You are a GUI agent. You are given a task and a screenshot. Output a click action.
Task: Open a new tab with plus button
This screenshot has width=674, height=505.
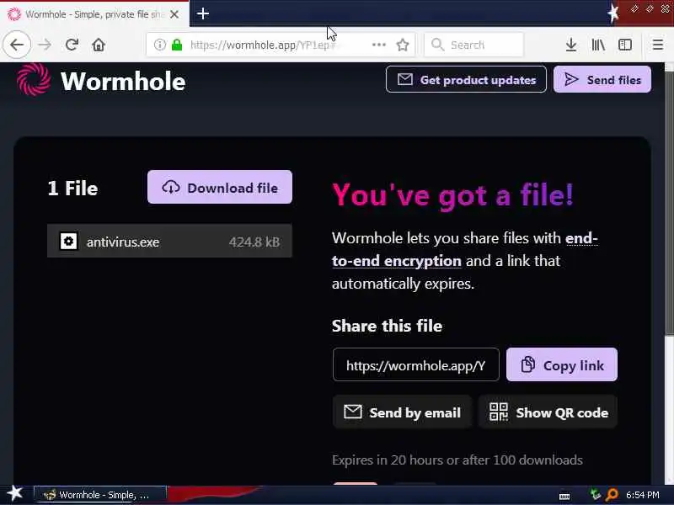pyautogui.click(x=202, y=13)
